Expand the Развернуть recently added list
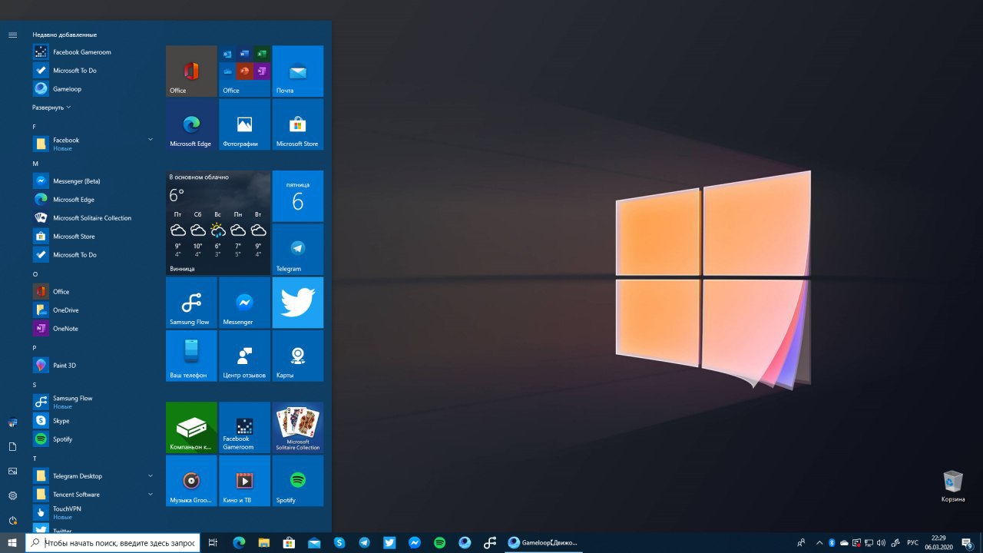This screenshot has width=983, height=553. pyautogui.click(x=51, y=108)
